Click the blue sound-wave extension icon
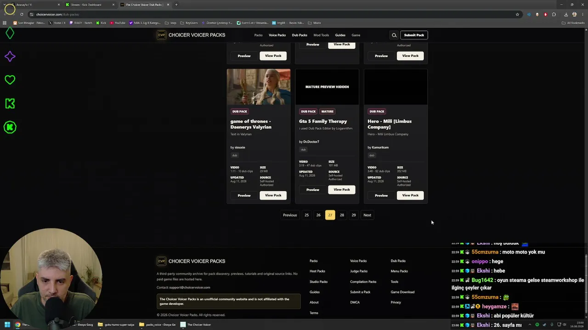Screen dimensions: 588x330 (x=528, y=14)
